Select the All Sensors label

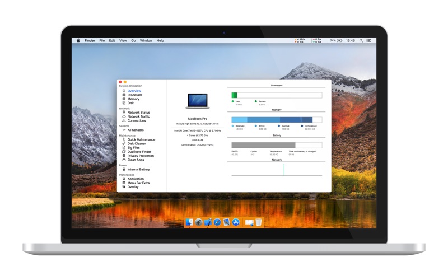tap(136, 130)
